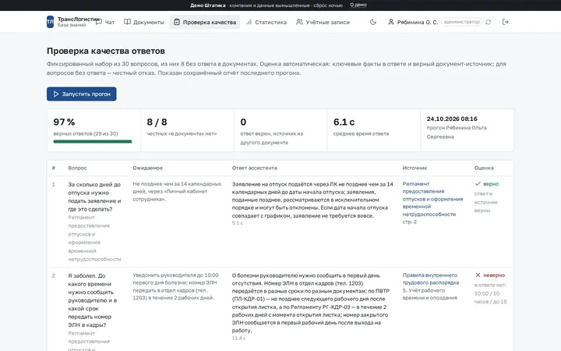Click the user icon beside Рябинина О. С.
Screen dimensions: 561x351
[391, 22]
